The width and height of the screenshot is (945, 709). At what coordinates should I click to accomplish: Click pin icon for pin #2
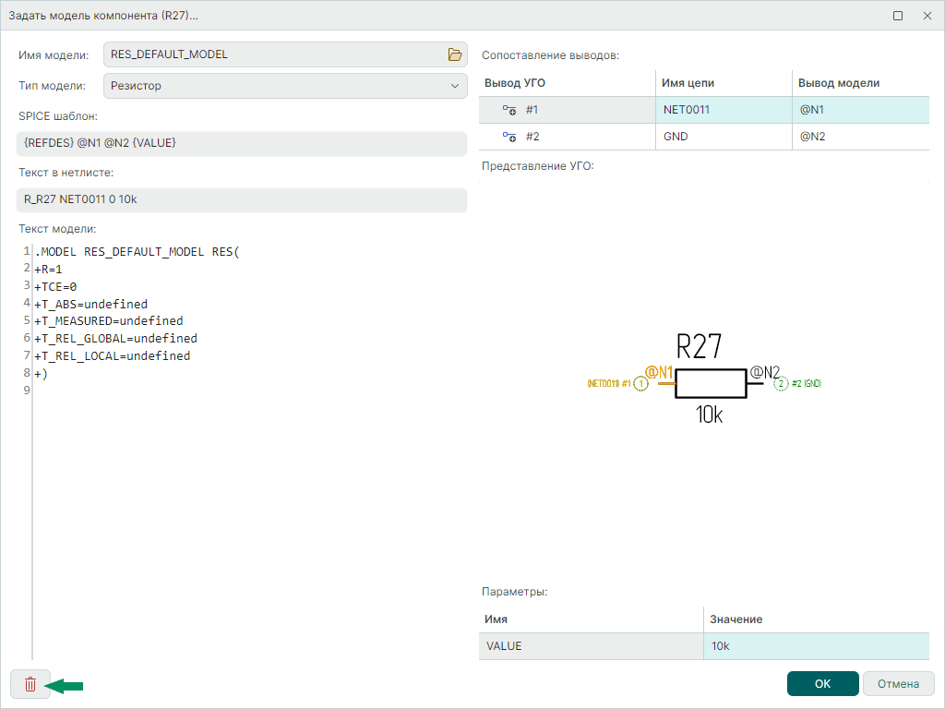point(508,137)
